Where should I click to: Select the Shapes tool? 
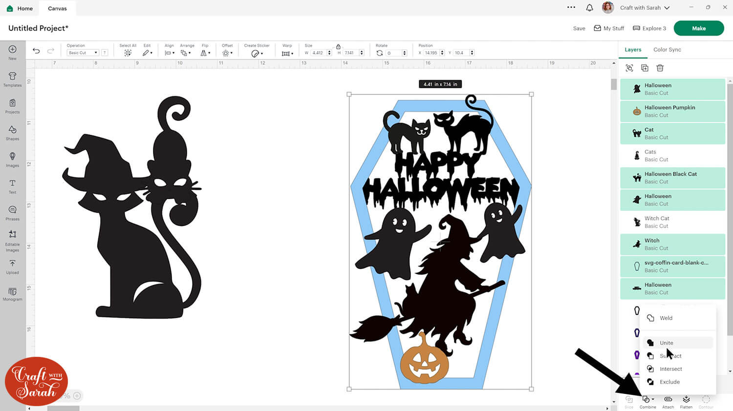point(12,132)
